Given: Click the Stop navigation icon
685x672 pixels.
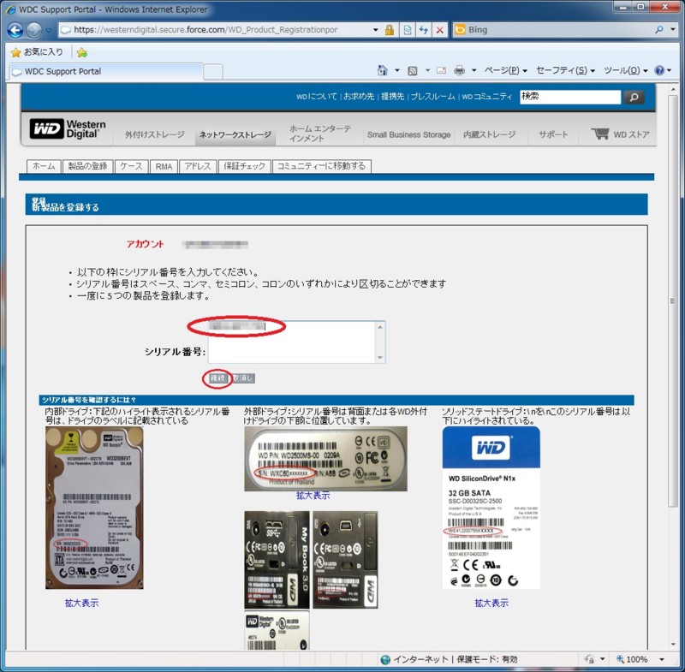Looking at the screenshot, I should point(439,29).
